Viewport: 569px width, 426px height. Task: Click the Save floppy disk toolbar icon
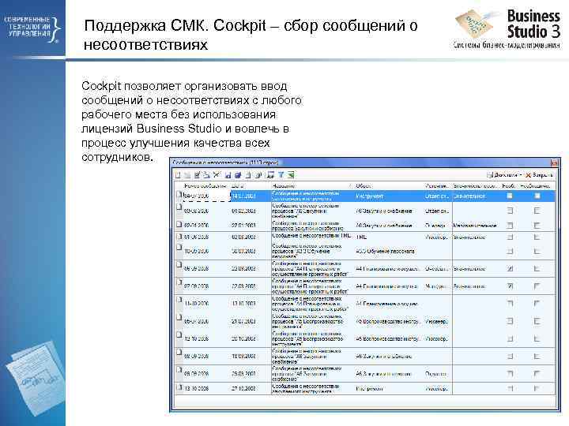[x=228, y=175]
